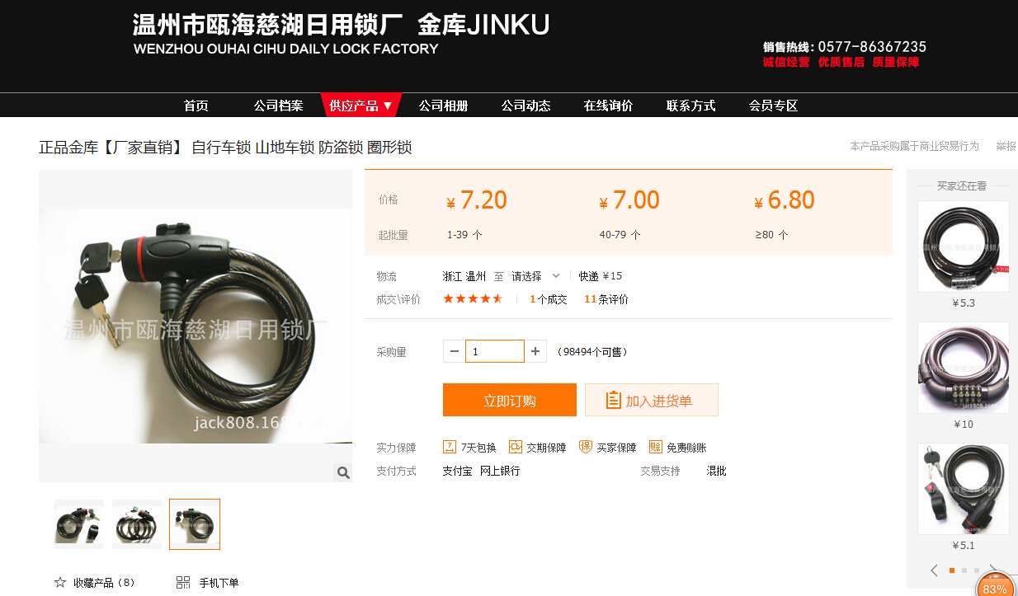Click the 7天包换 guarantee icon
This screenshot has width=1018, height=596.
coord(450,447)
